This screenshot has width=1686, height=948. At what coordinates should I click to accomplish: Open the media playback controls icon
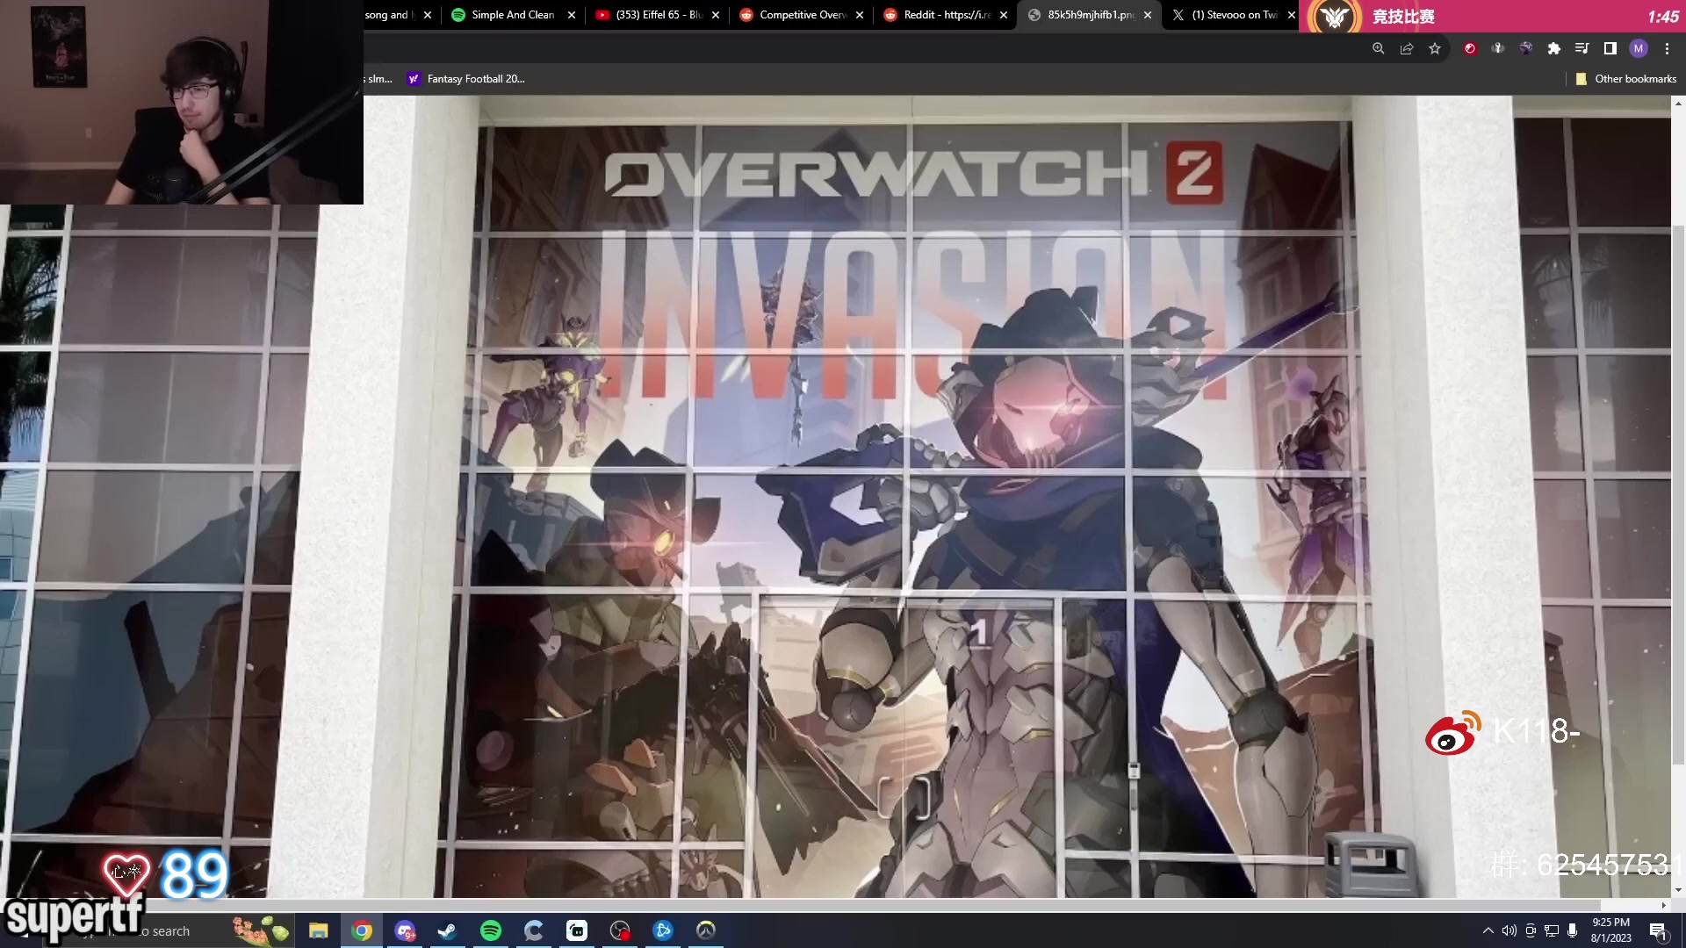tap(1582, 49)
